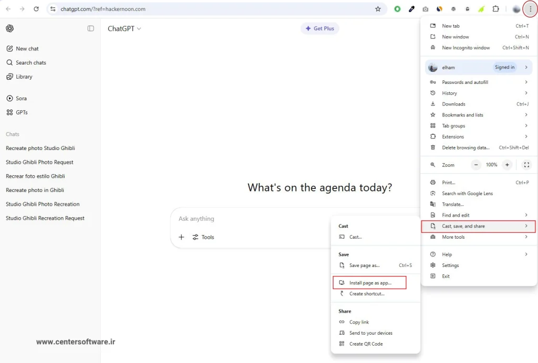This screenshot has height=363, width=538.
Task: Click the site info icon in address bar
Action: (x=53, y=9)
